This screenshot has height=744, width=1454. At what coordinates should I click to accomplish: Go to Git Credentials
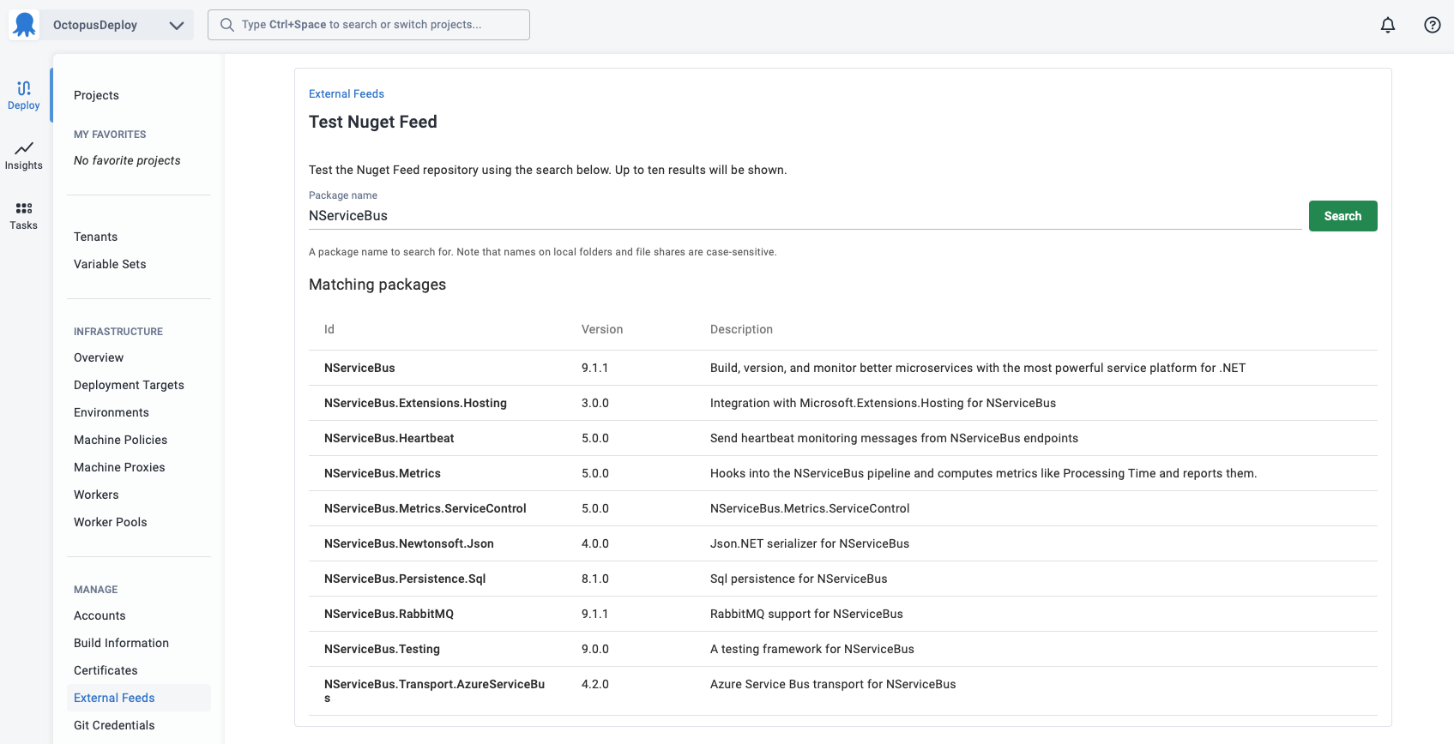pos(114,725)
